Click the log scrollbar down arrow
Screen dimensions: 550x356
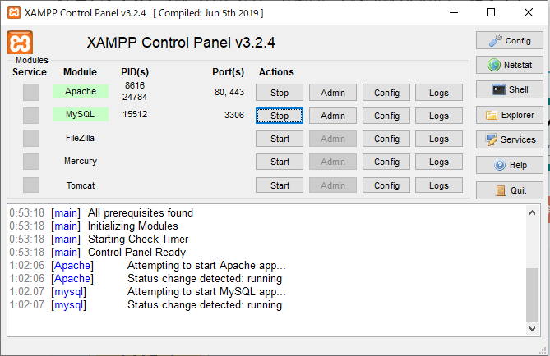click(532, 329)
